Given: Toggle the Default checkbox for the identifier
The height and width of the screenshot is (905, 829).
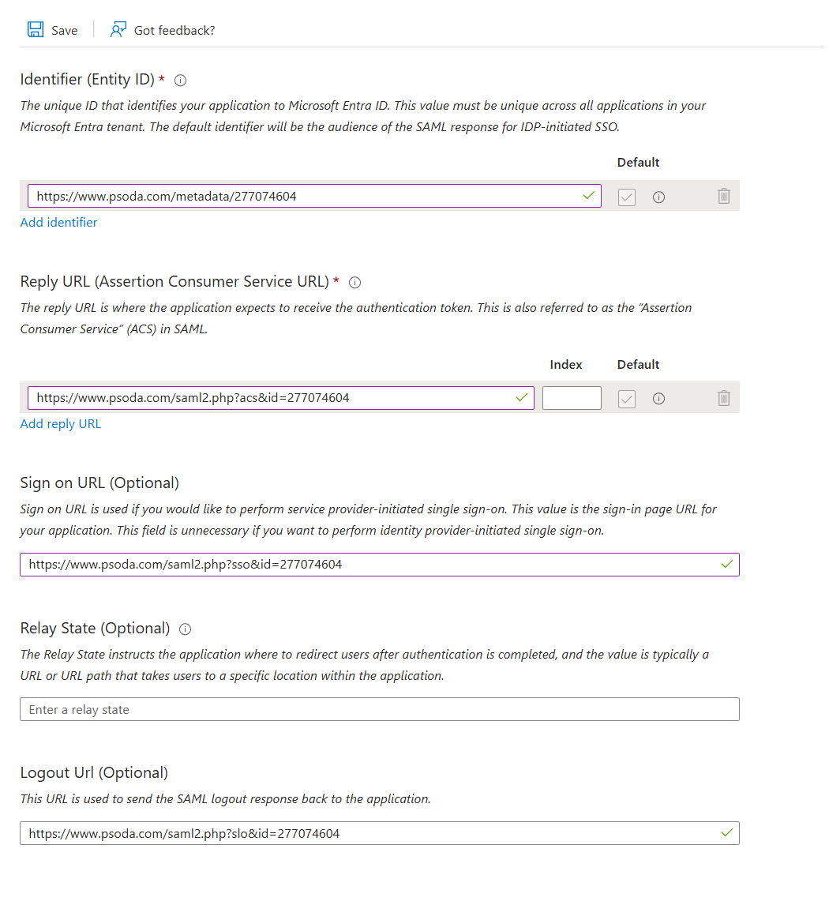Looking at the screenshot, I should [x=627, y=197].
